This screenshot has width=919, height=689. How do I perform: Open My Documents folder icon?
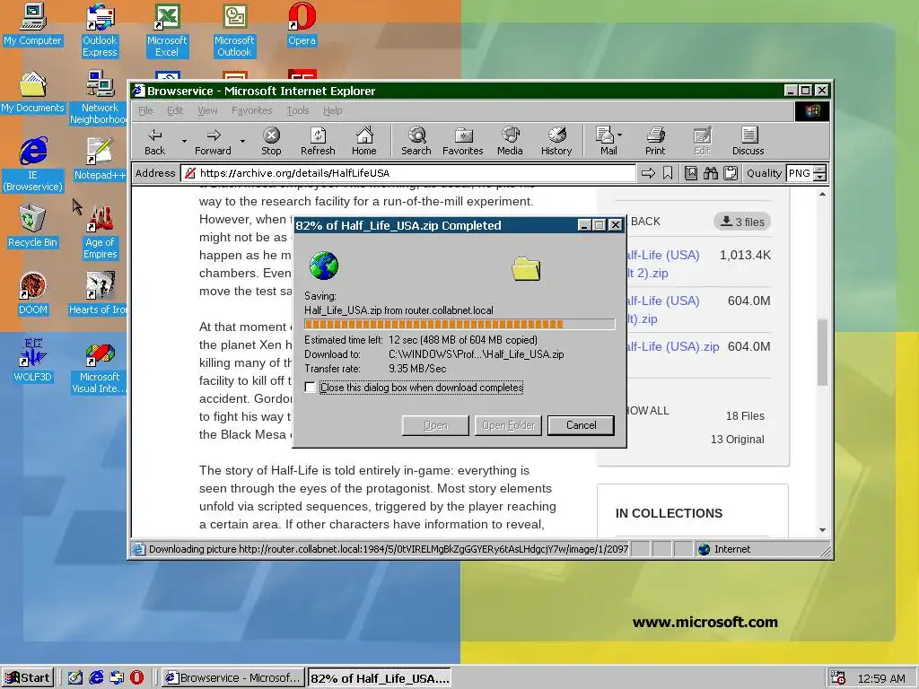33,92
